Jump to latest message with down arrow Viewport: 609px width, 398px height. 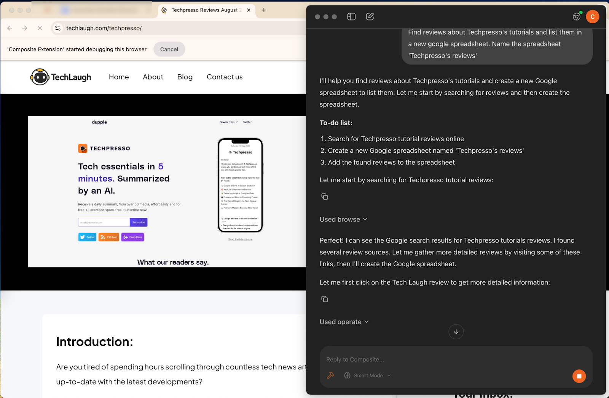click(x=456, y=332)
